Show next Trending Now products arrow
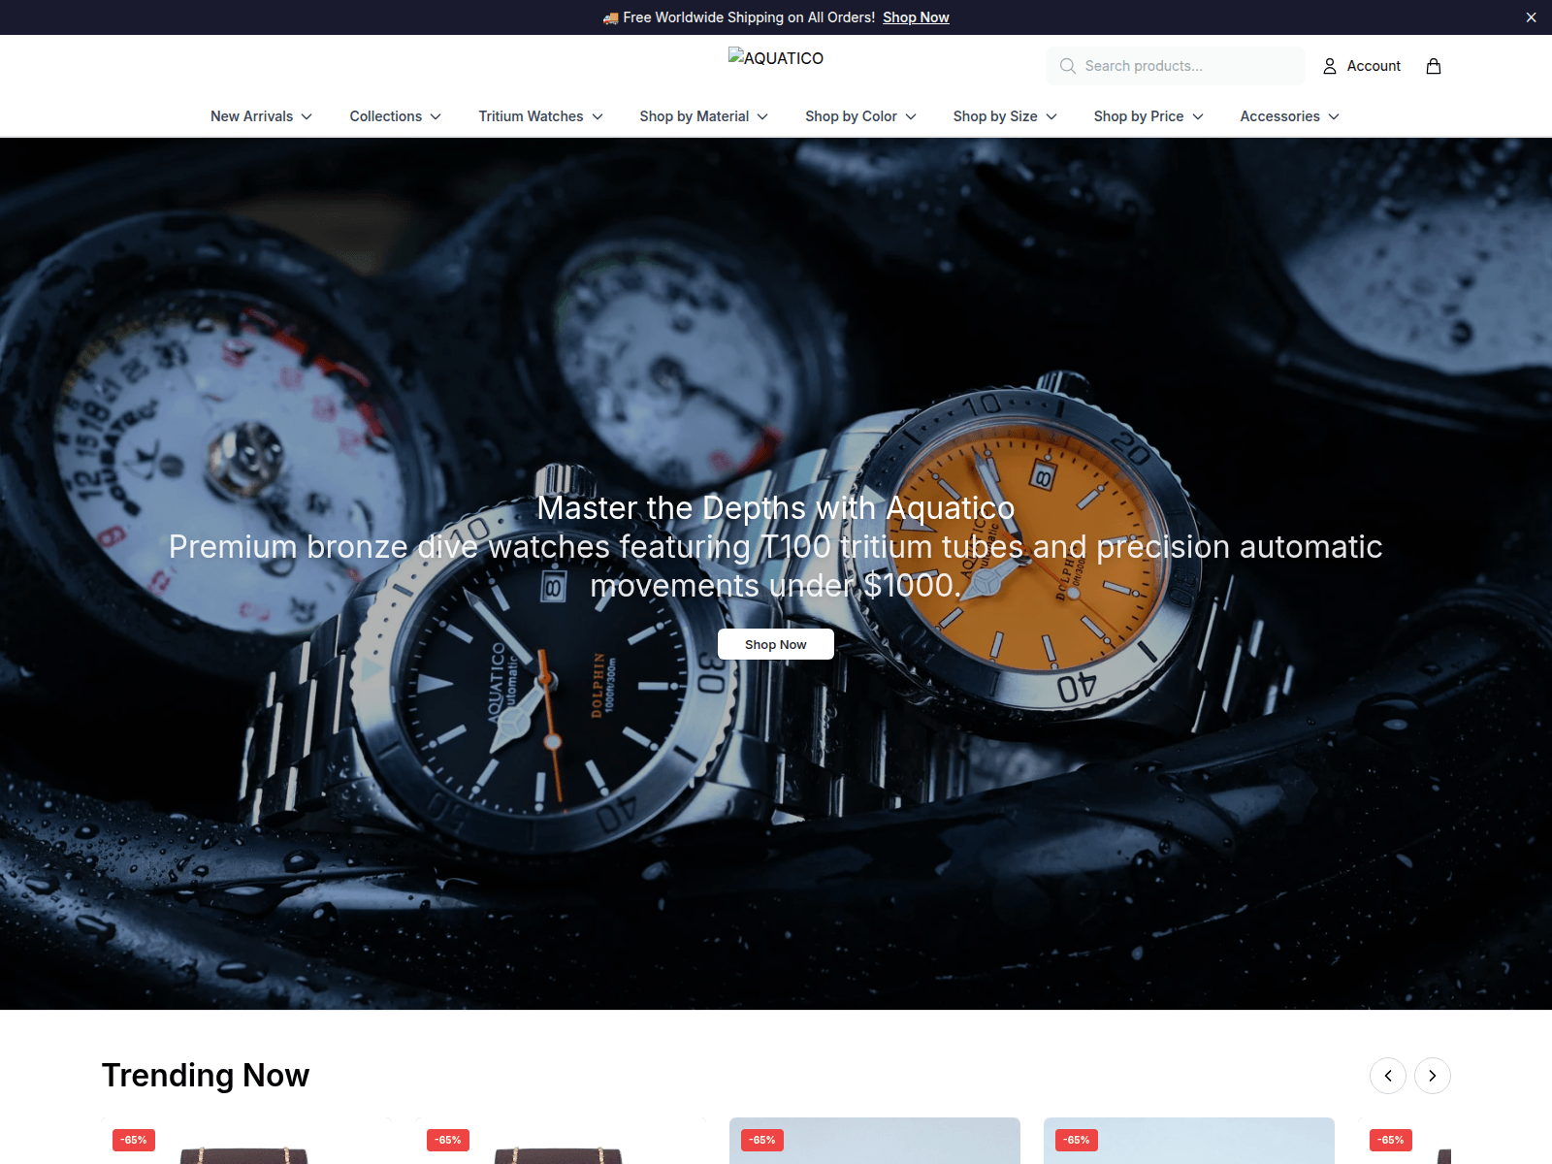1552x1164 pixels. (x=1433, y=1076)
